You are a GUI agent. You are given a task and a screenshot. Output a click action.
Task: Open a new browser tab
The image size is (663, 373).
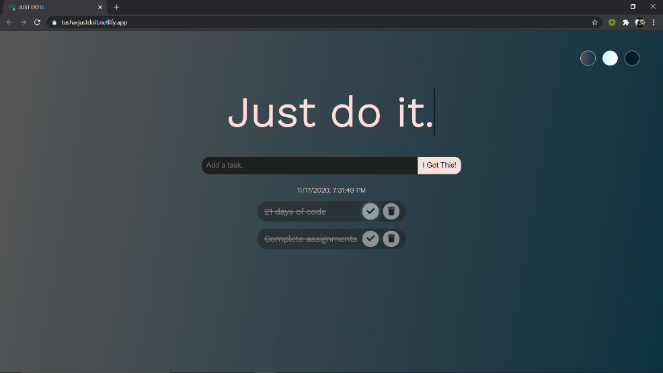pos(116,7)
